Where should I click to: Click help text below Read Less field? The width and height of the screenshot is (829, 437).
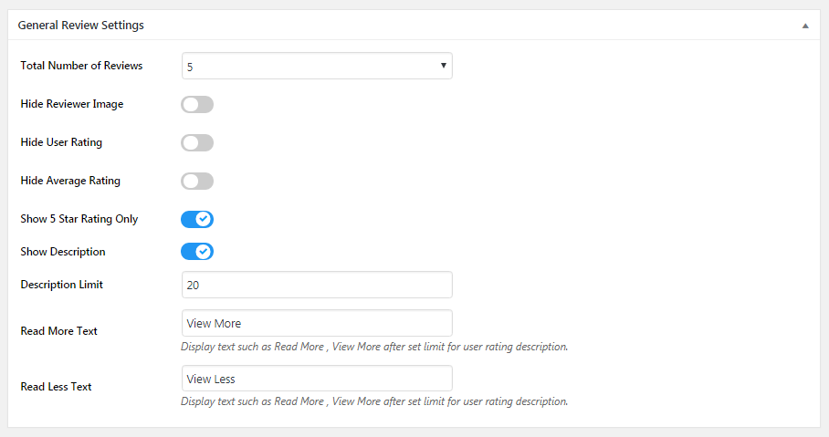pos(374,401)
